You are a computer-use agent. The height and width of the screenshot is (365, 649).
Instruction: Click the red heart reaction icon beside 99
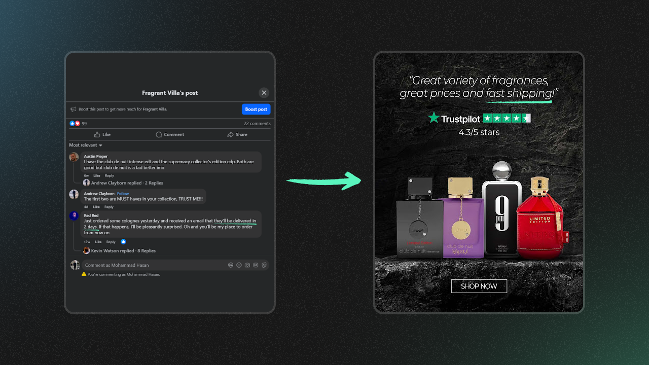78,124
